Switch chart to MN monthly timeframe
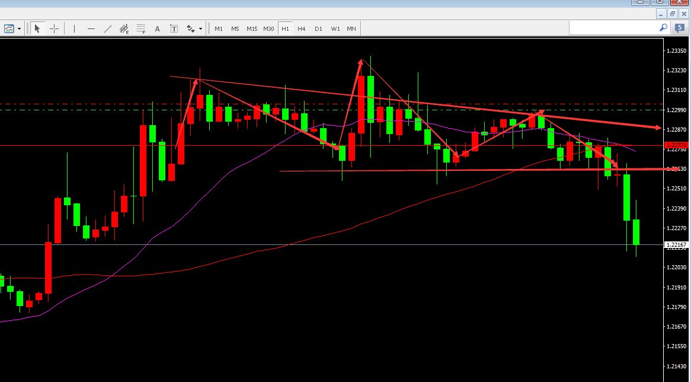 pyautogui.click(x=351, y=28)
